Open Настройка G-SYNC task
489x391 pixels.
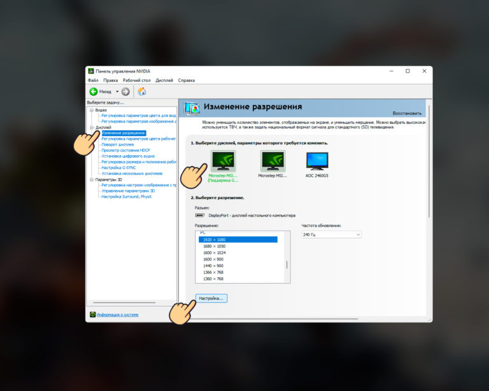point(118,167)
